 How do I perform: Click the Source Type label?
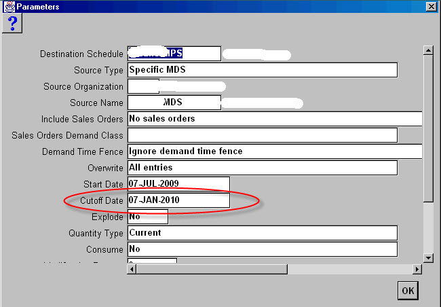pos(99,70)
